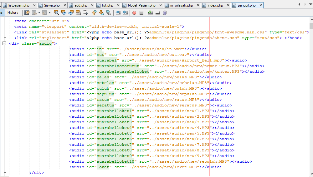Click the vertical scrollbar thumb

click(x=311, y=26)
